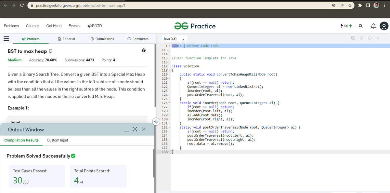Open the POTD nav link
The height and width of the screenshot is (193, 390).
pos(95,26)
